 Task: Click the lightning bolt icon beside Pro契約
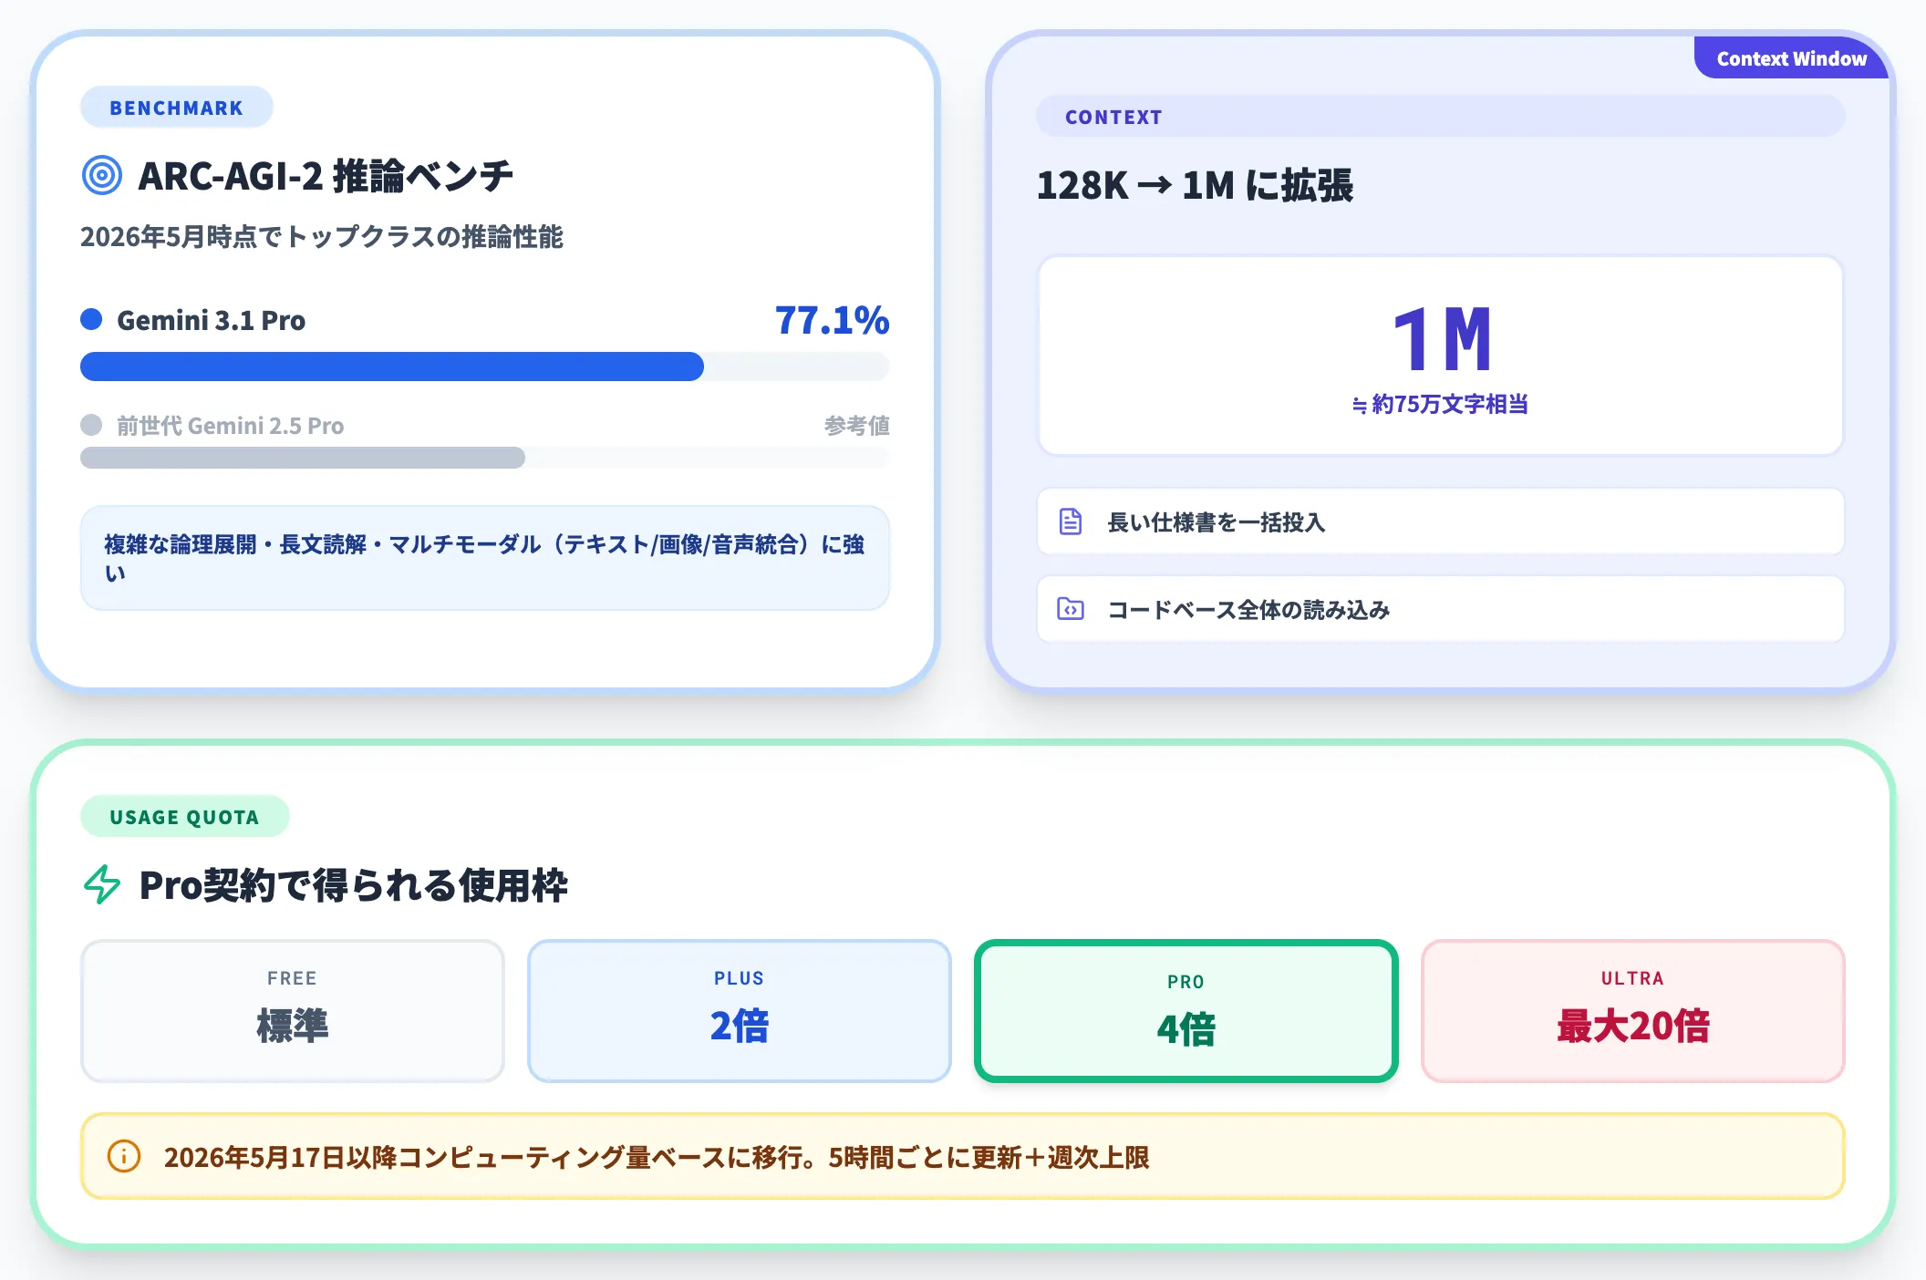[102, 884]
